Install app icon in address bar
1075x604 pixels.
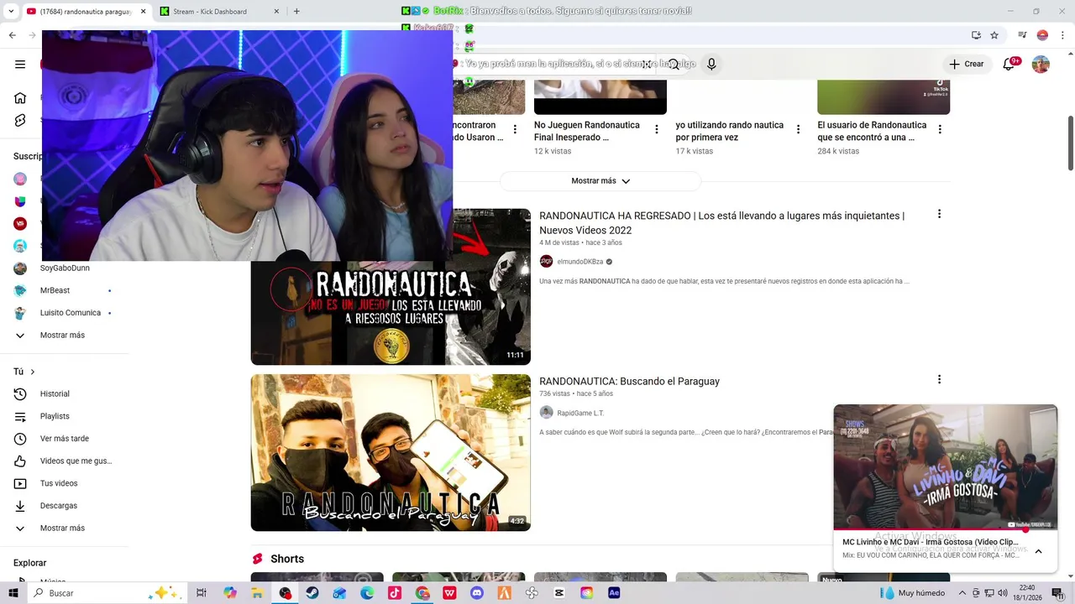click(x=976, y=35)
